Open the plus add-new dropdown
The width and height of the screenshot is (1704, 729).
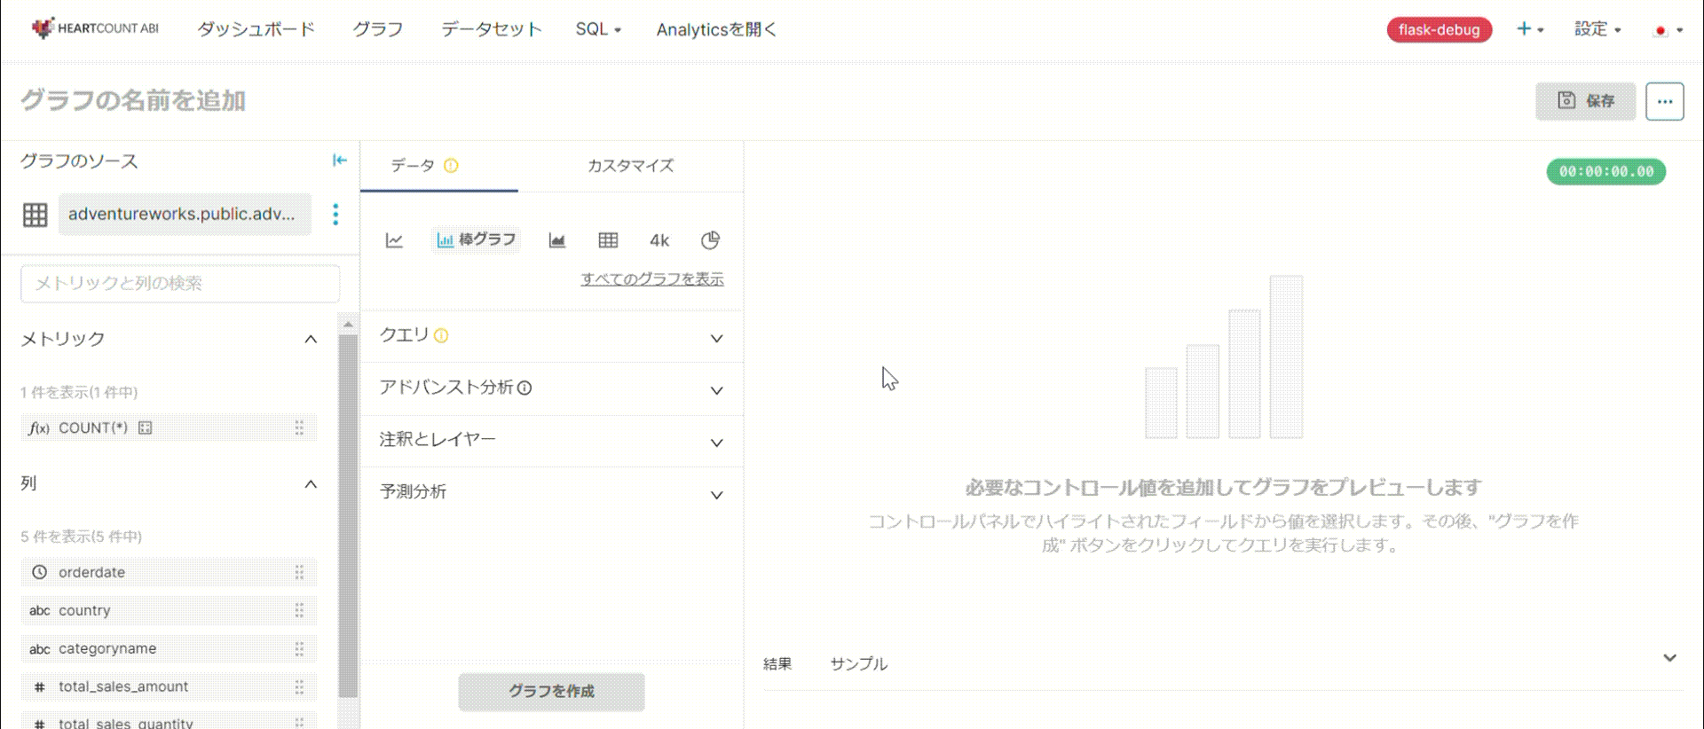point(1530,29)
